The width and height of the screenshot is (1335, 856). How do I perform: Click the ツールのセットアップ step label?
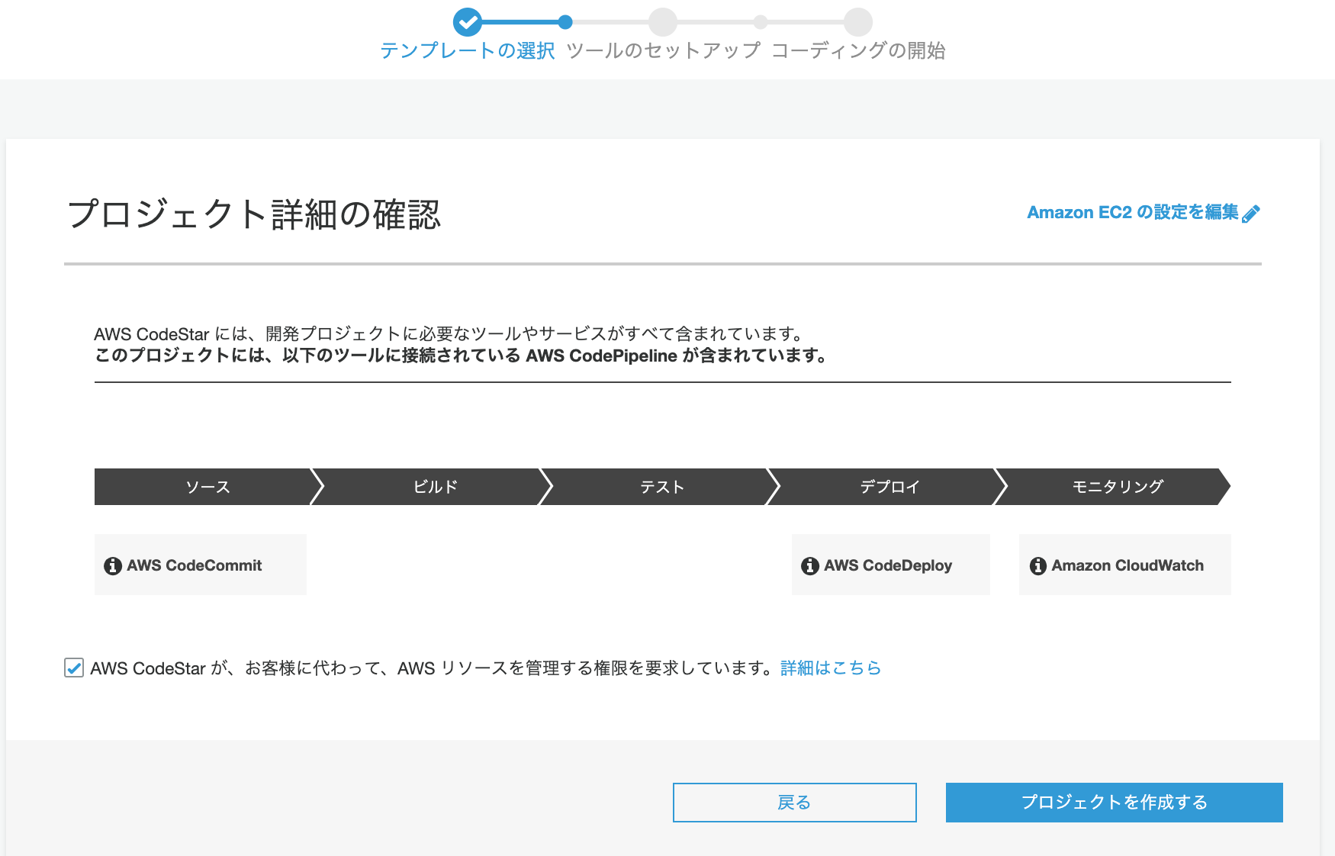point(664,50)
